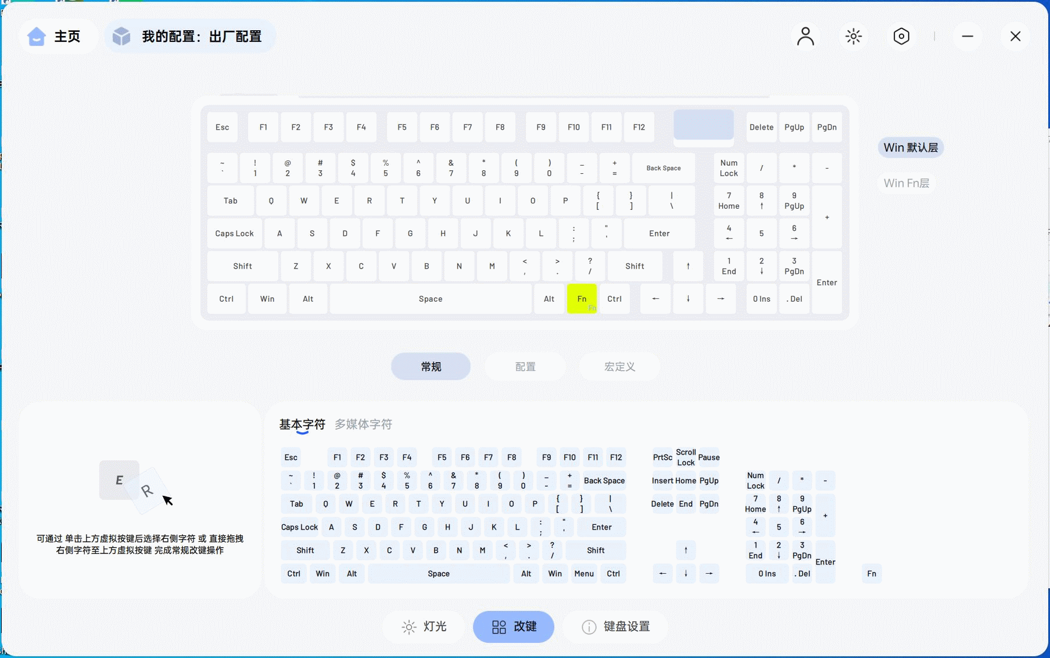
Task: Choose Back Space in the character panel
Action: coord(604,481)
